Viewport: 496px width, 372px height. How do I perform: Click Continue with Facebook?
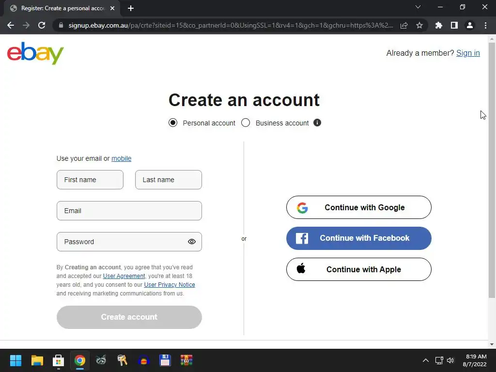tap(359, 238)
